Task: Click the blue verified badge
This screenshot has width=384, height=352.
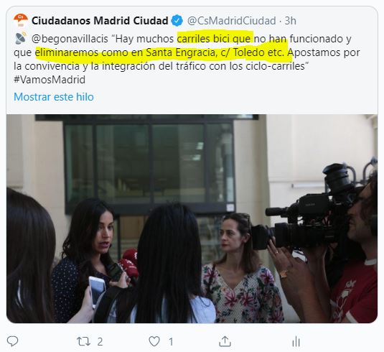Action: (177, 21)
